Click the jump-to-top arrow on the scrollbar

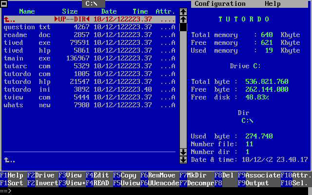click(183, 11)
